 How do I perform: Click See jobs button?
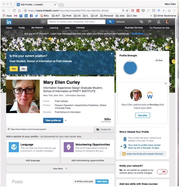coord(143,115)
